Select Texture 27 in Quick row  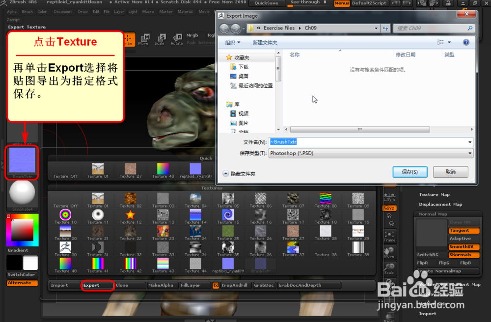coord(131,171)
